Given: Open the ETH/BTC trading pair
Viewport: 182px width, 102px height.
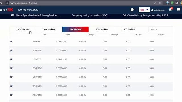Looking at the screenshot, I should pos(37,41).
